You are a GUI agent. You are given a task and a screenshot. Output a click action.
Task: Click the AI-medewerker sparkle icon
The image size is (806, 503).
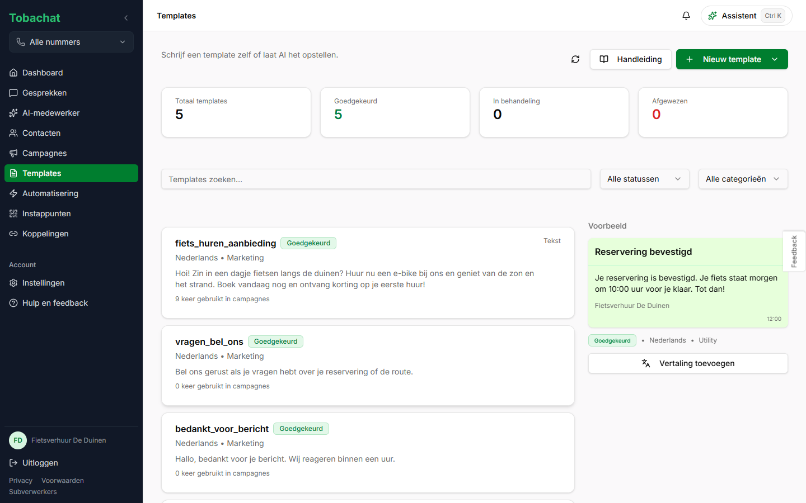[x=13, y=113]
